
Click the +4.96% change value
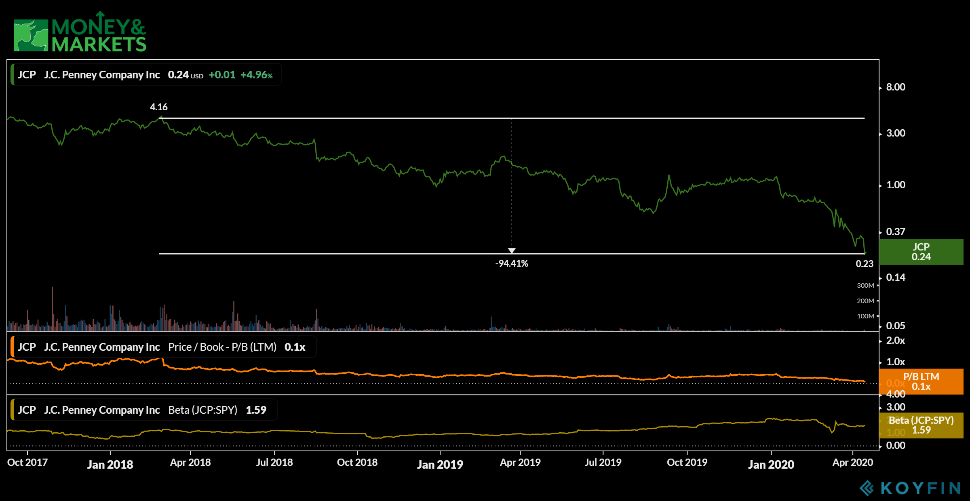257,75
